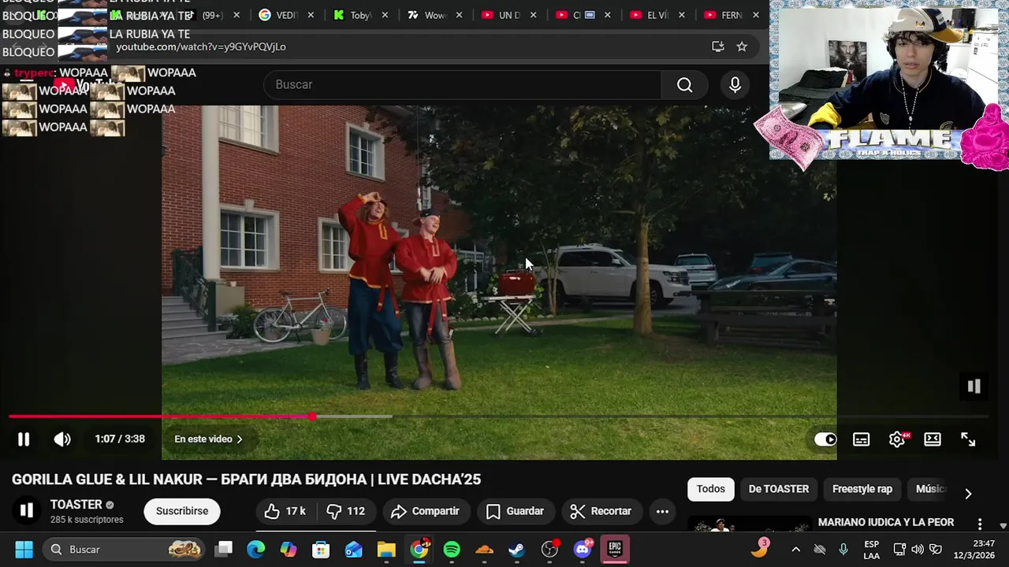Select the 'Freestyle rap' filter chip
The image size is (1009, 567).
click(x=862, y=489)
